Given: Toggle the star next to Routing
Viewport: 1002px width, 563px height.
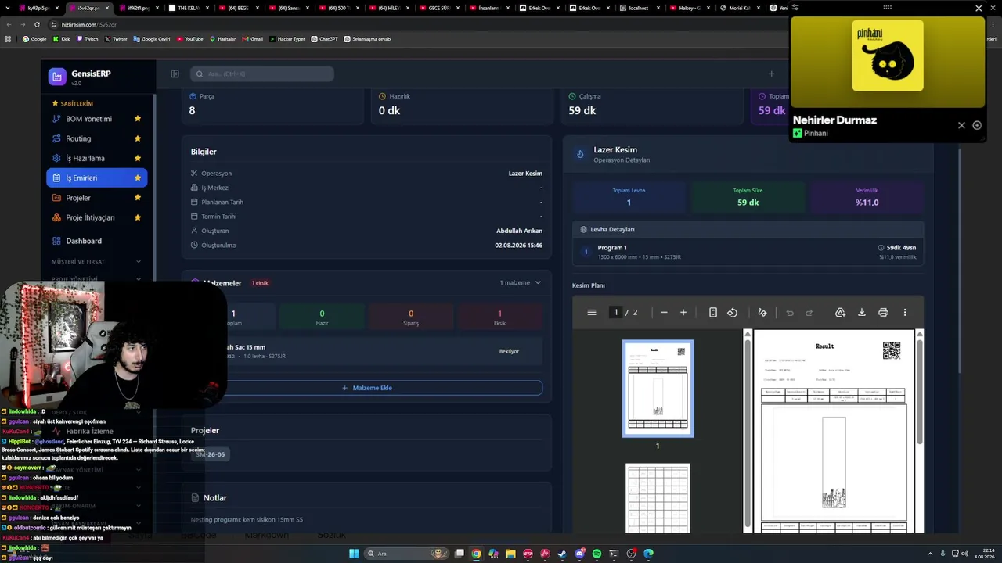Looking at the screenshot, I should [138, 138].
